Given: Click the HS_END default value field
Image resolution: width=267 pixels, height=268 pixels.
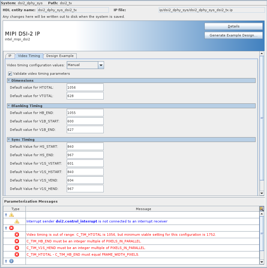Looking at the screenshot, I should click(85, 155).
